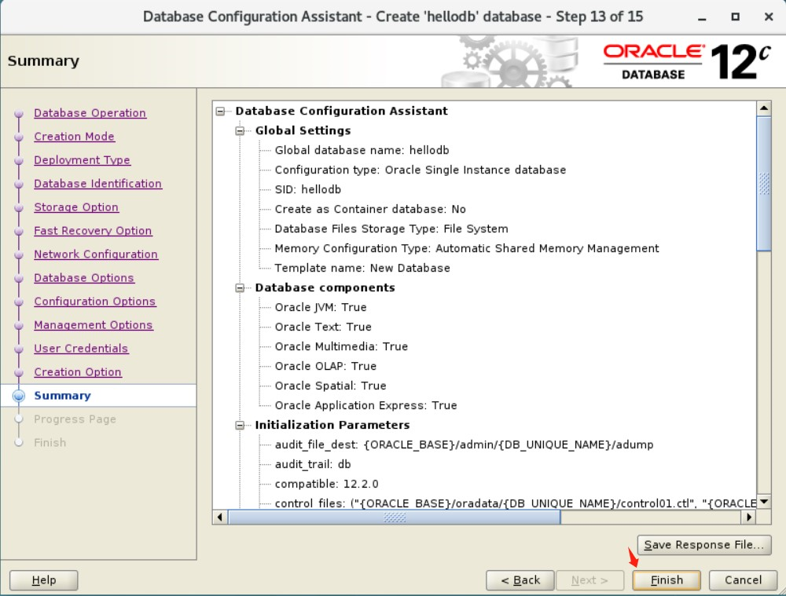This screenshot has width=786, height=596.
Task: Open User Credentials step
Action: coord(81,349)
